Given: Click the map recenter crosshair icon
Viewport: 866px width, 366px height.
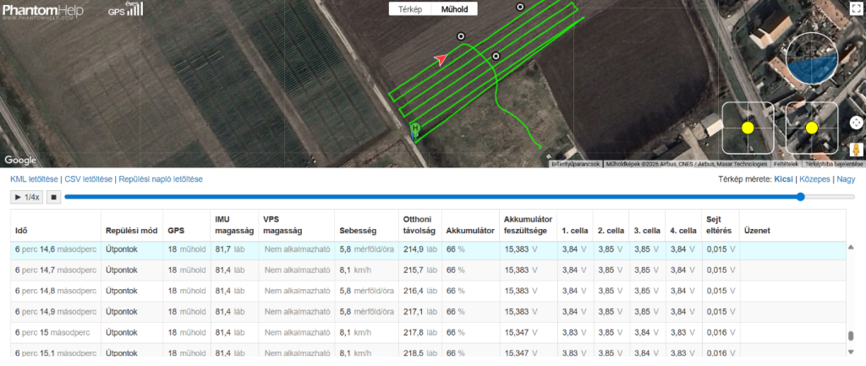Looking at the screenshot, I should [856, 123].
